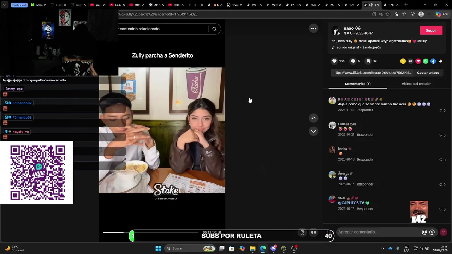This screenshot has width=452, height=254.
Task: Reply to karlita's comment
Action: (x=365, y=159)
